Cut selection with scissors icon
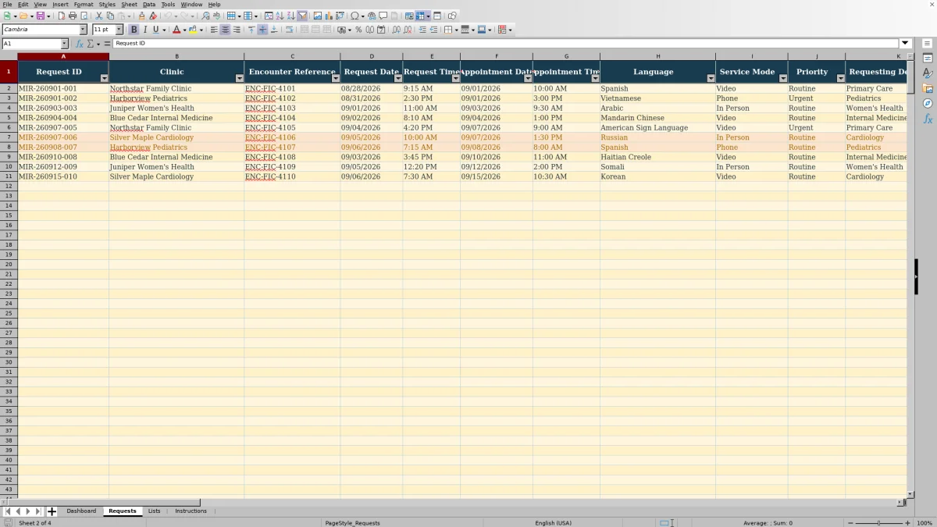 (98, 16)
